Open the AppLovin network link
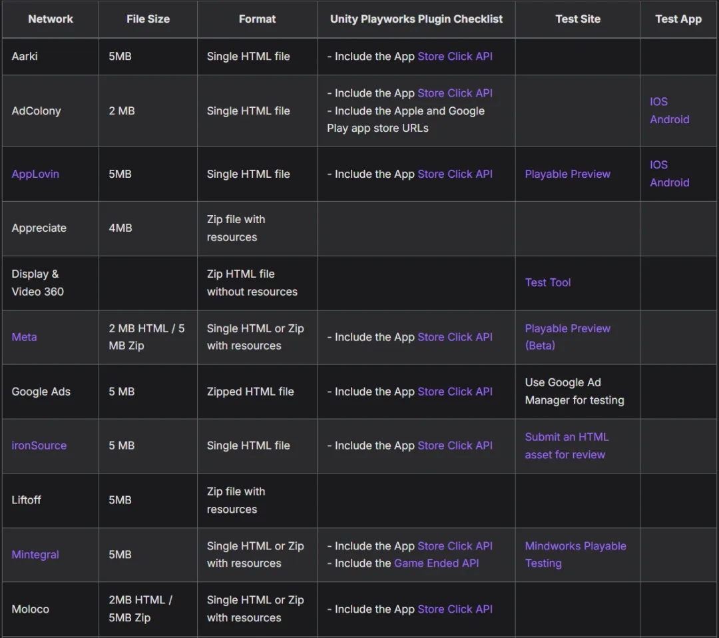 pos(35,174)
